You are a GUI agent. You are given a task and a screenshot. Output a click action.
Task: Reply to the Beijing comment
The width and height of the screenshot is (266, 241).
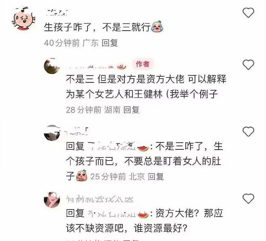tap(156, 176)
